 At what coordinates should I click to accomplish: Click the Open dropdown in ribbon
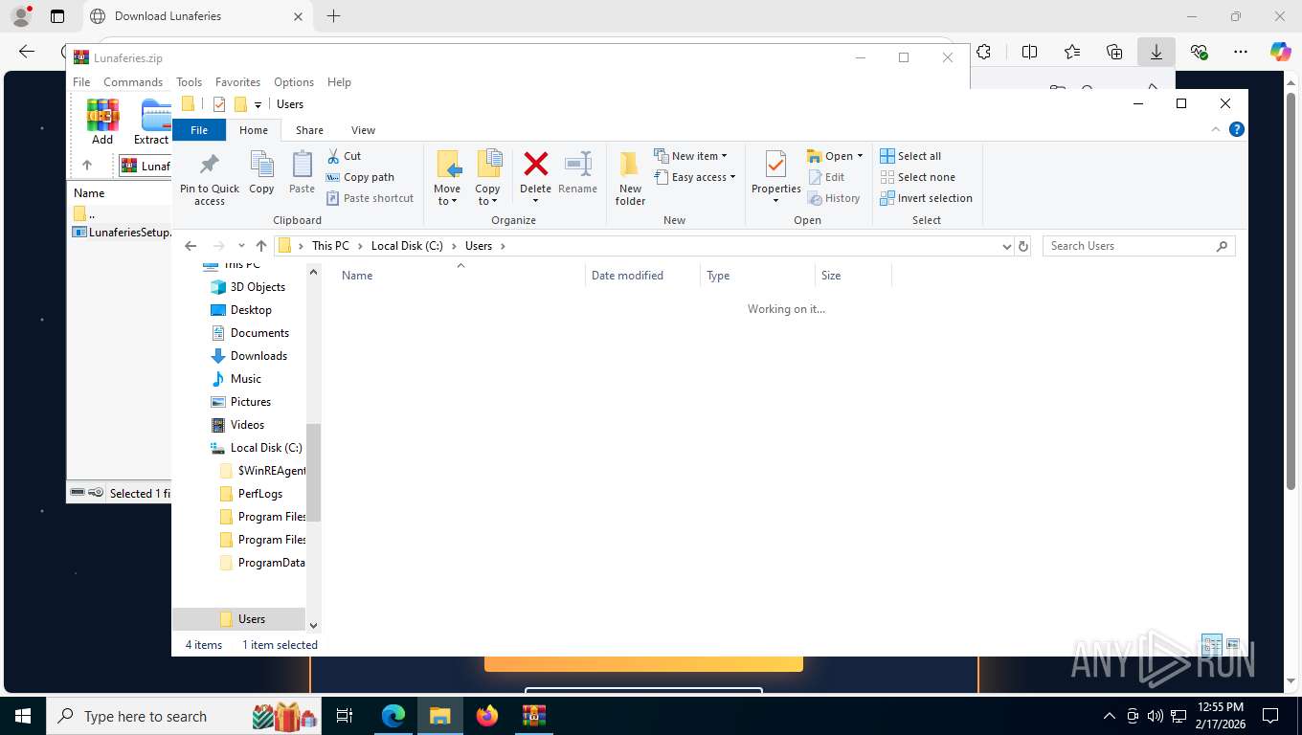pyautogui.click(x=835, y=156)
